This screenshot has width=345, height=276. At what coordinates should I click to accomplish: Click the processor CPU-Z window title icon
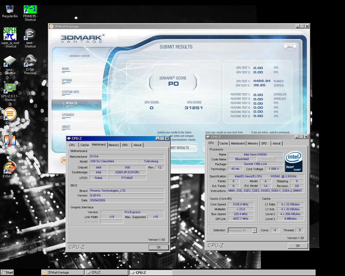(208, 137)
